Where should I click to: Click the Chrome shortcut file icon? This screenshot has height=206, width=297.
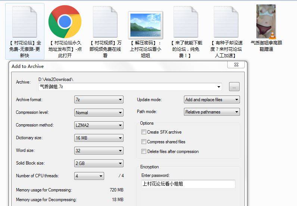[65, 22]
